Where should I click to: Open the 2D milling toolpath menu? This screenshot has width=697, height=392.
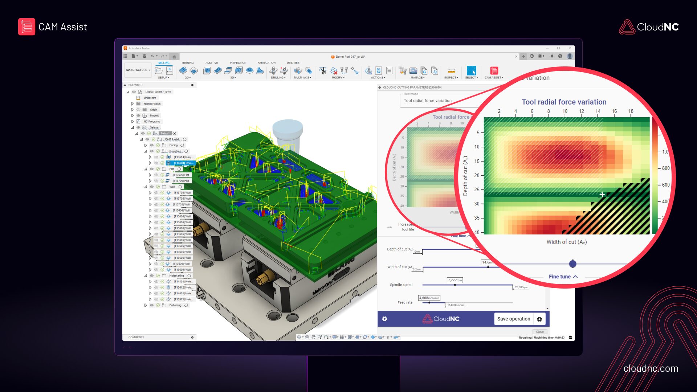point(188,77)
